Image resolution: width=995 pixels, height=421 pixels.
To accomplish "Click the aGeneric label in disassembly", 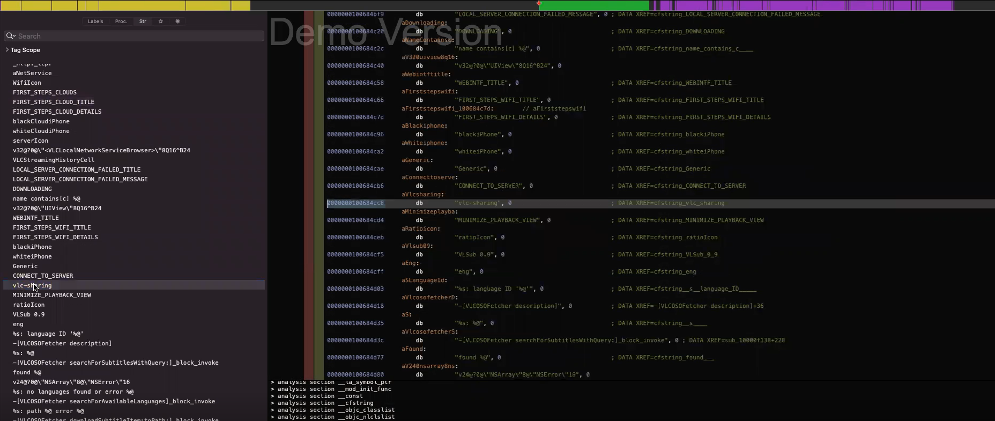I will [415, 160].
